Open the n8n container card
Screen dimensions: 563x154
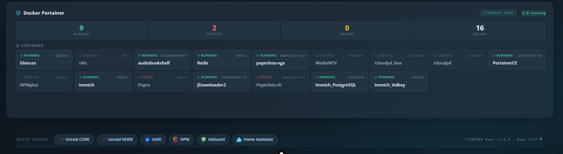click(103, 60)
